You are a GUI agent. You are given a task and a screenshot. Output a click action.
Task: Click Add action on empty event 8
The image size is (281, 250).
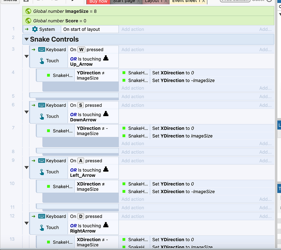click(133, 152)
